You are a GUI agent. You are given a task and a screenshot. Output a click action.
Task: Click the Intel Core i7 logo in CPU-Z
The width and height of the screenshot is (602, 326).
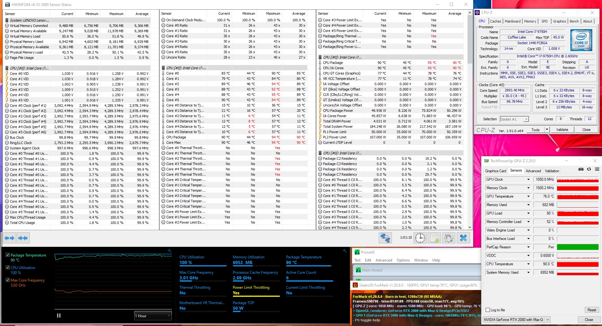click(x=581, y=40)
